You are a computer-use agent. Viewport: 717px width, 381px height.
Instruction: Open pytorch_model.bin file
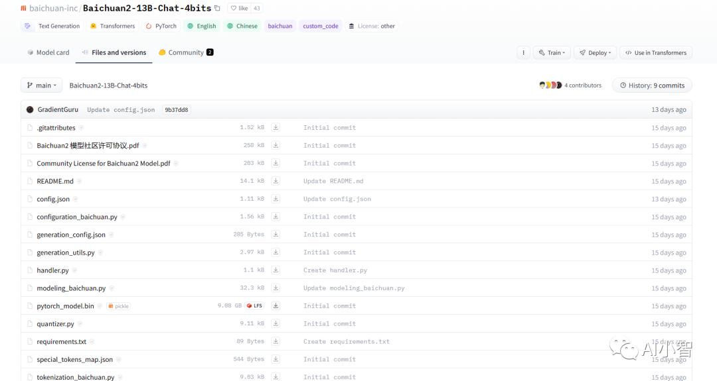click(65, 305)
